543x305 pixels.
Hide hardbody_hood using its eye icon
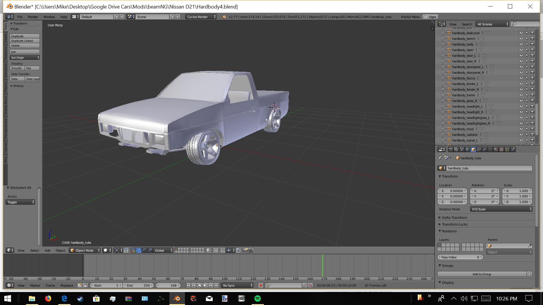point(521,129)
